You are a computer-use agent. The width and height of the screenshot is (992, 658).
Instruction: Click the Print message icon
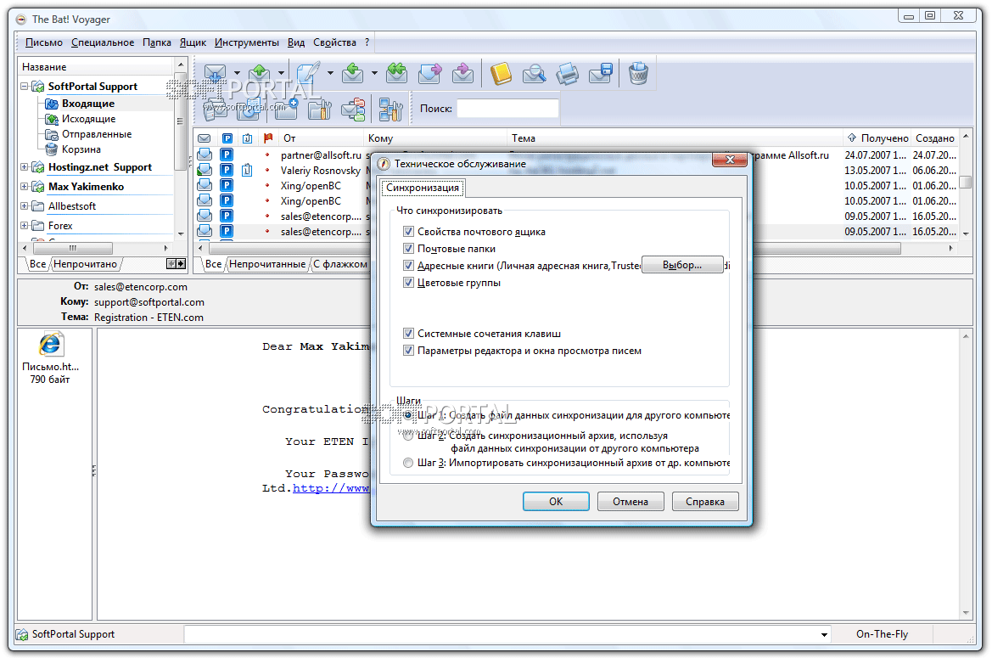pyautogui.click(x=567, y=74)
